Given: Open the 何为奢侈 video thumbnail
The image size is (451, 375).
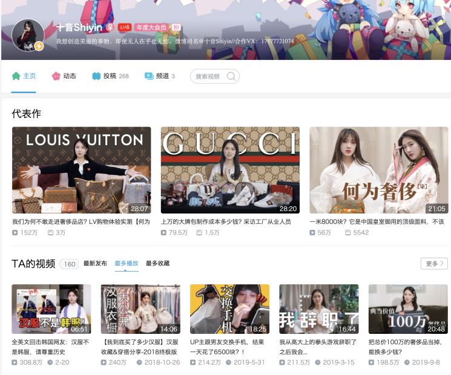Looking at the screenshot, I should coord(379,170).
